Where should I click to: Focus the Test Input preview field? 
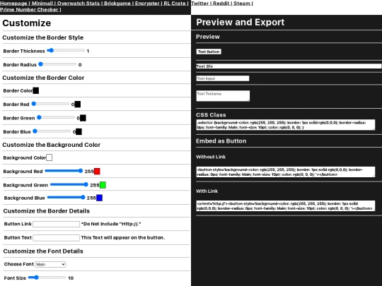click(223, 78)
